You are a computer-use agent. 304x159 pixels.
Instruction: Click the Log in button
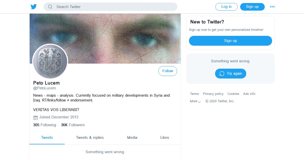(x=226, y=7)
